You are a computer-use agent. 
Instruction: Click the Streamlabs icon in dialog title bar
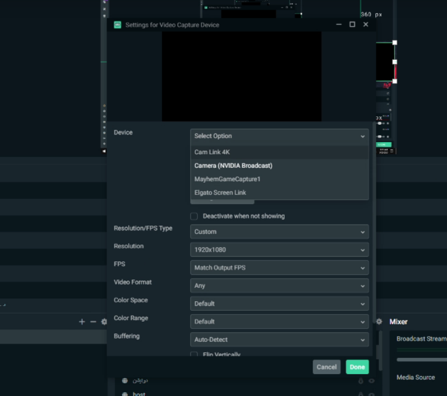(x=117, y=25)
